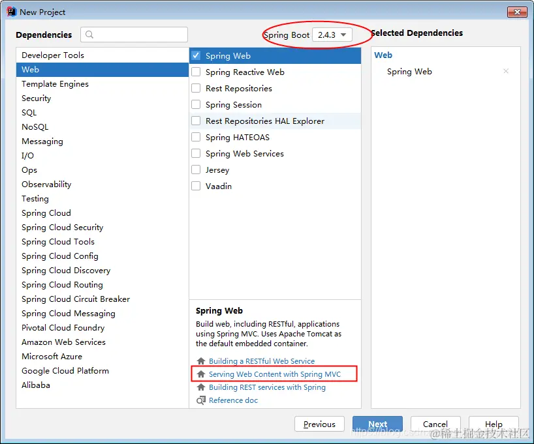Select the Web category

[x=102, y=69]
